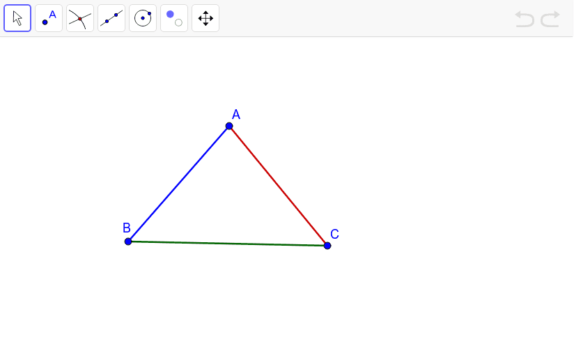Select the Intersect tool
The image size is (574, 348).
pos(80,18)
